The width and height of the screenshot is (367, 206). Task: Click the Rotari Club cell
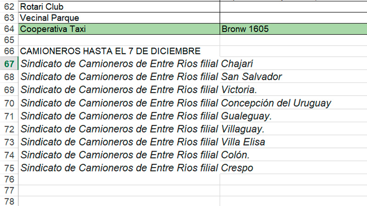(119, 7)
